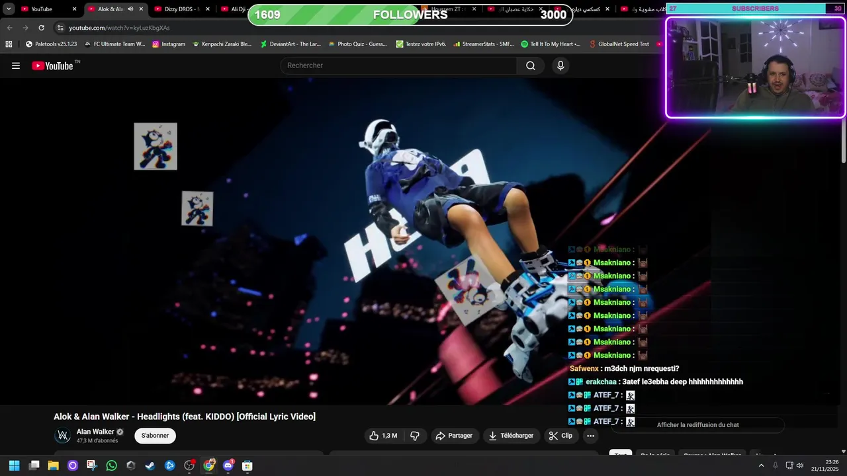847x476 pixels.
Task: Open Testez votre IPv6 bookmark
Action: coord(421,44)
